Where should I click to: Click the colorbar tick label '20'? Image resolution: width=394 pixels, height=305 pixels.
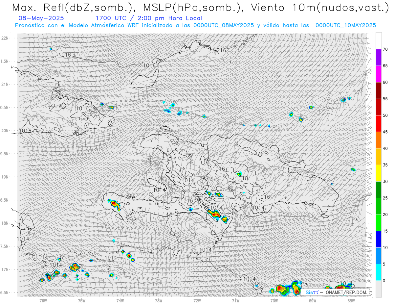coord(385,215)
